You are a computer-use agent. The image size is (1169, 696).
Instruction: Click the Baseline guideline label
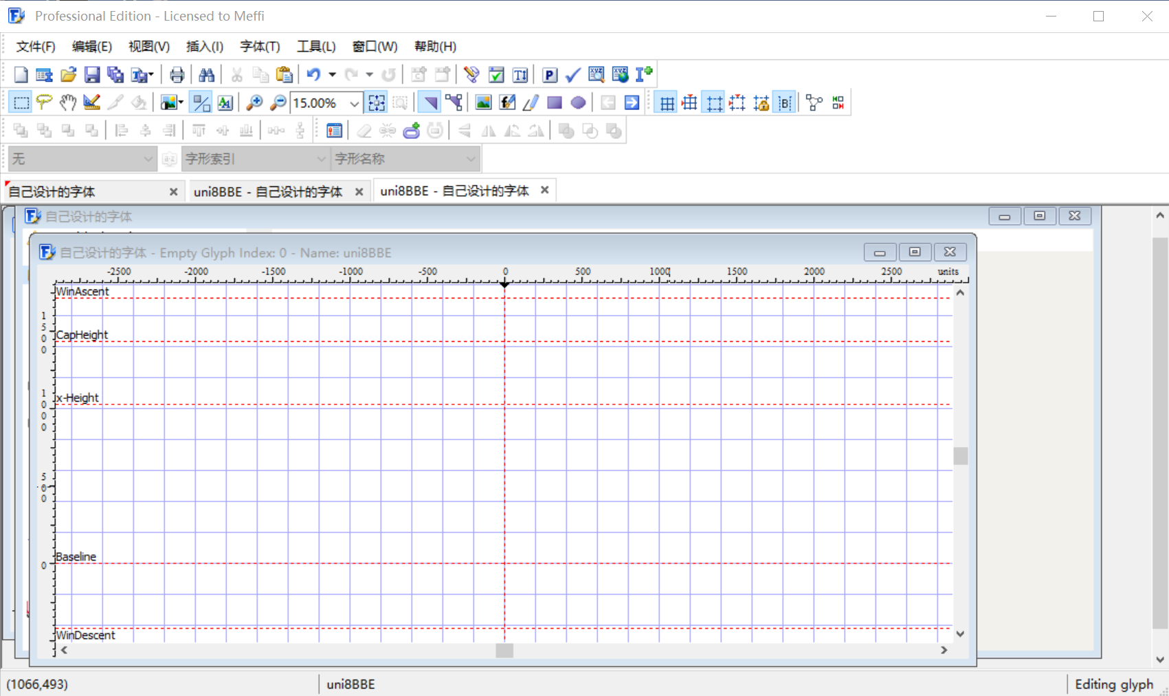[76, 556]
